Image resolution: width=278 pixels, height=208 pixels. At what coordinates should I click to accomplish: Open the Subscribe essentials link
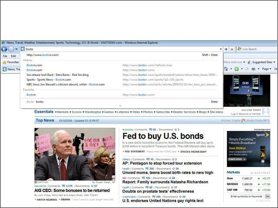pos(163,112)
